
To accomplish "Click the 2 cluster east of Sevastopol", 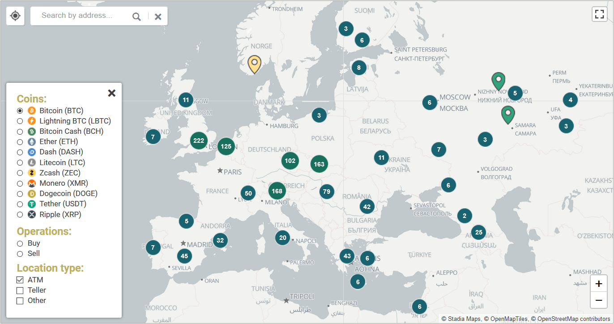I will coord(465,216).
